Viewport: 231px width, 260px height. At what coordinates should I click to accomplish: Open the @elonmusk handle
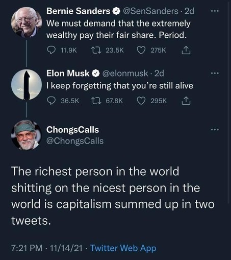coord(125,74)
